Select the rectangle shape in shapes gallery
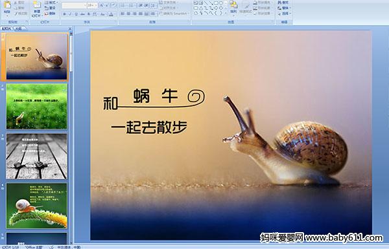Image resolution: width=389 pixels, height=249 pixels. coord(216,3)
